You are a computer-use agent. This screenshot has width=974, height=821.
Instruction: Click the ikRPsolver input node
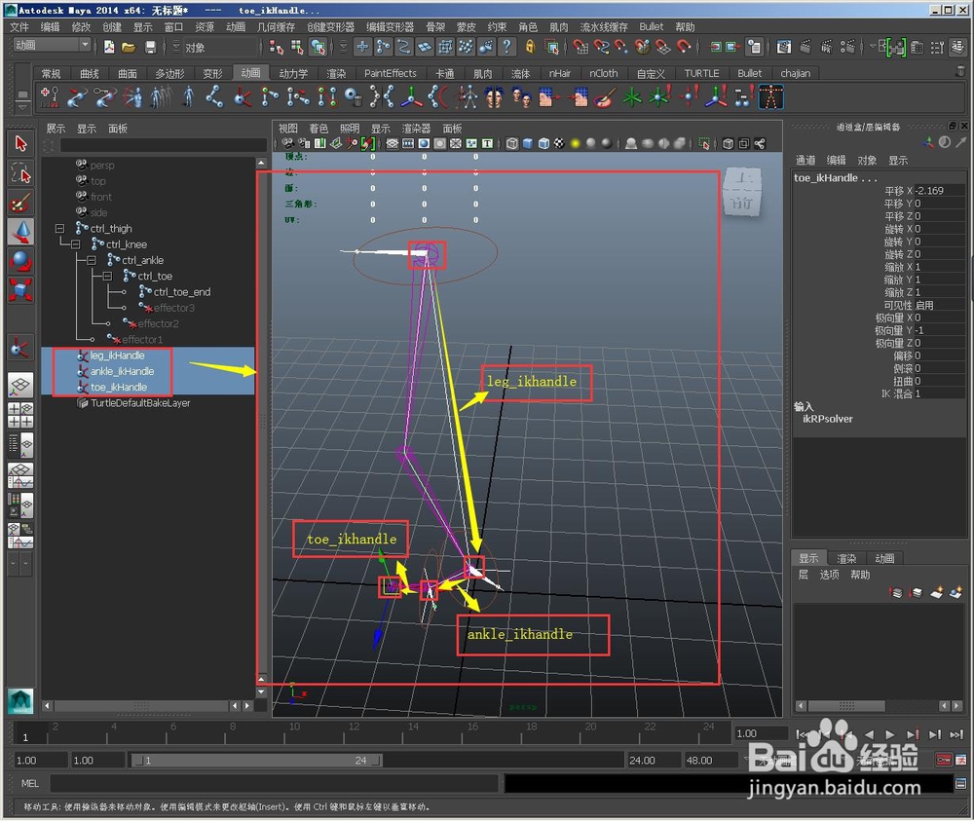coord(827,419)
